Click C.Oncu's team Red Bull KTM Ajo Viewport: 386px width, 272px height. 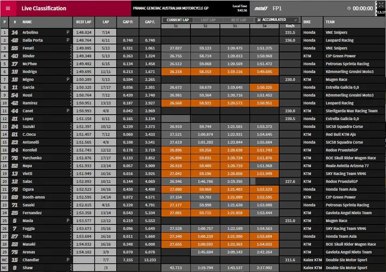pyautogui.click(x=341, y=134)
